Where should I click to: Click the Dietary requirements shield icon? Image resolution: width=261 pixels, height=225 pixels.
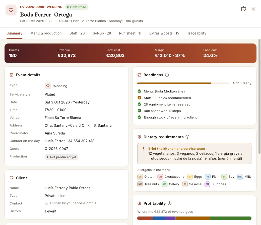click(139, 137)
